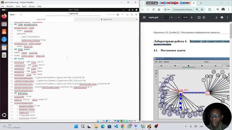
Task: Open Chrome three-dot menu
Action: point(228,9)
